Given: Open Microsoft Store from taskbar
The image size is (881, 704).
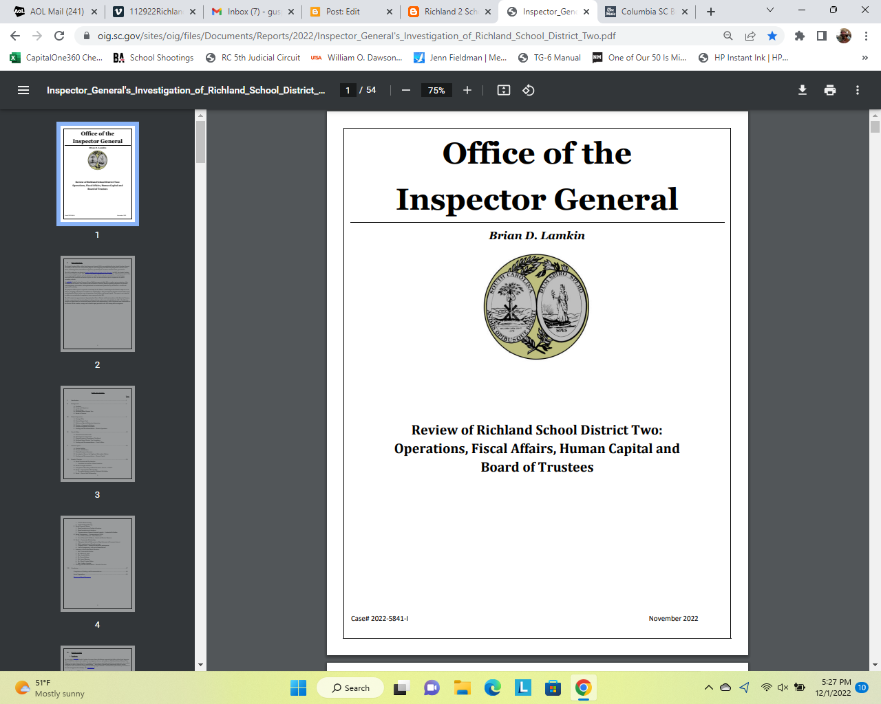Looking at the screenshot, I should point(553,687).
